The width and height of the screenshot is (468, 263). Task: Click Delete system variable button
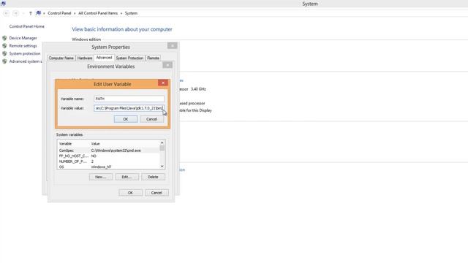(153, 177)
